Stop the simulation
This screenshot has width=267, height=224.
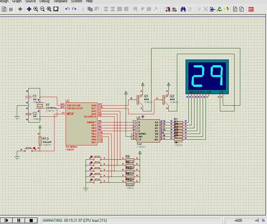(31, 220)
